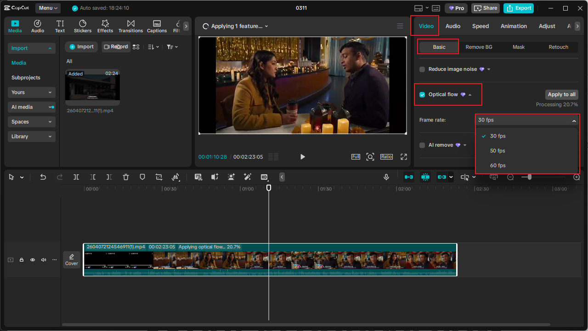588x331 pixels.
Task: Mute the video track audio
Action: [x=44, y=260]
